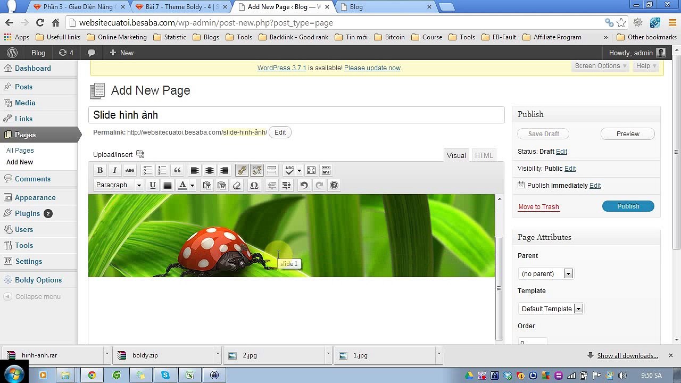The width and height of the screenshot is (681, 383).
Task: Click the Add Media upload icon
Action: 140,154
